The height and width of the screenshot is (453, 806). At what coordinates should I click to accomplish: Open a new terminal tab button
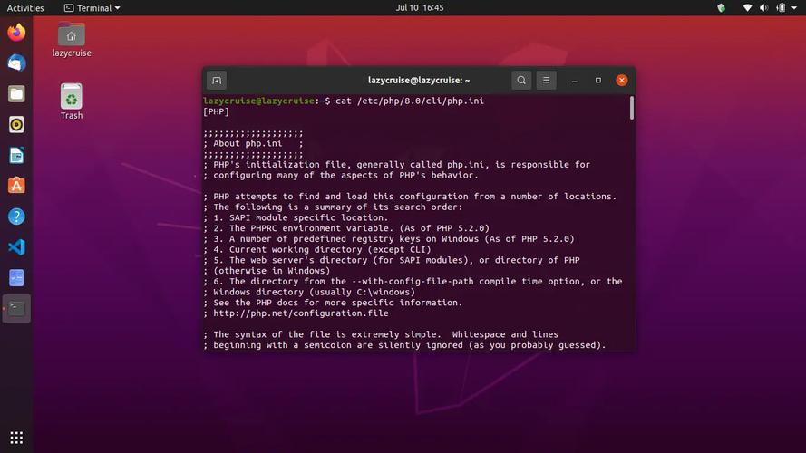pyautogui.click(x=217, y=81)
